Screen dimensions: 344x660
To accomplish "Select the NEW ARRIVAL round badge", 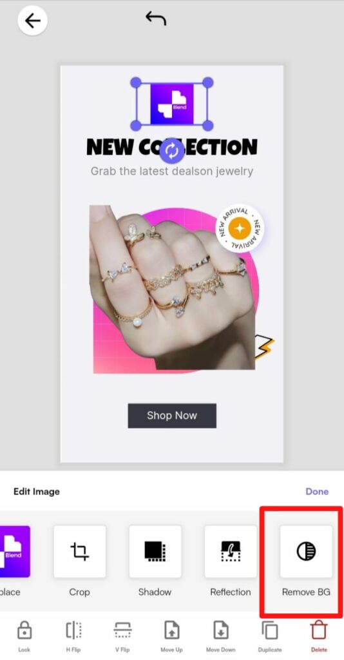I will [240, 229].
